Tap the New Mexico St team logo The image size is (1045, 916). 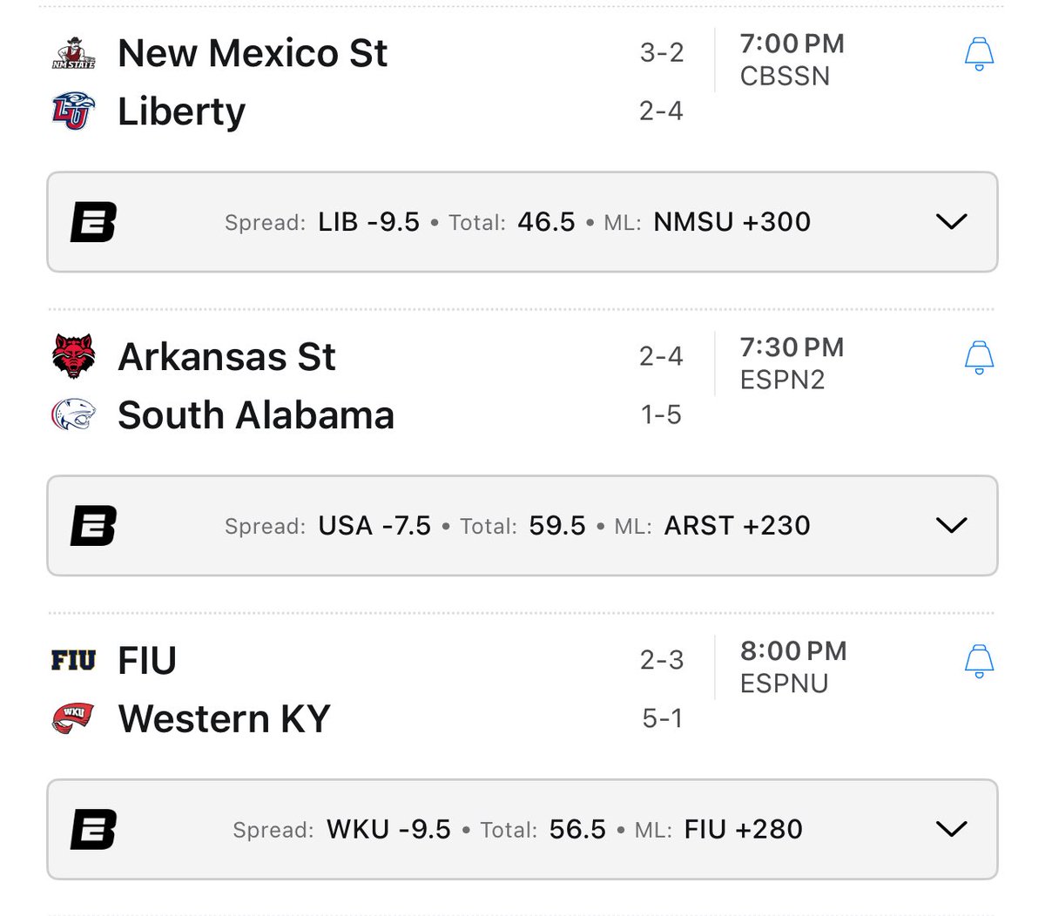click(73, 52)
